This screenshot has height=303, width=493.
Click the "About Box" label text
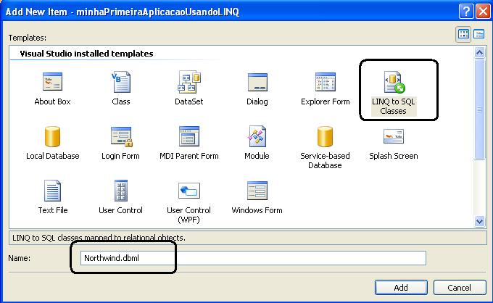point(52,101)
